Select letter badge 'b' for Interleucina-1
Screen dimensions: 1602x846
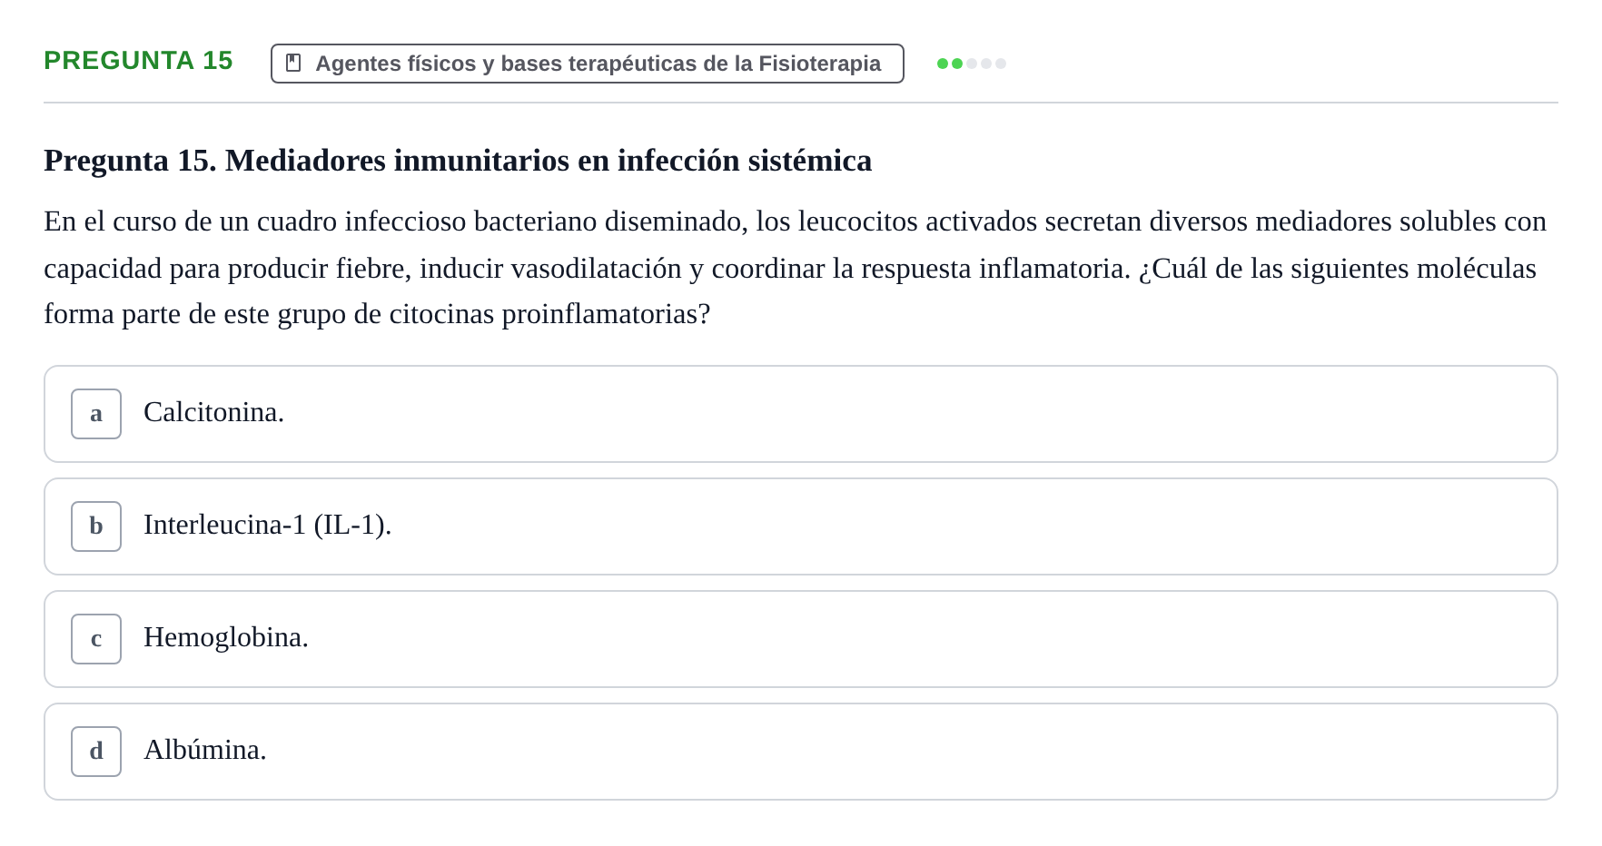(96, 526)
